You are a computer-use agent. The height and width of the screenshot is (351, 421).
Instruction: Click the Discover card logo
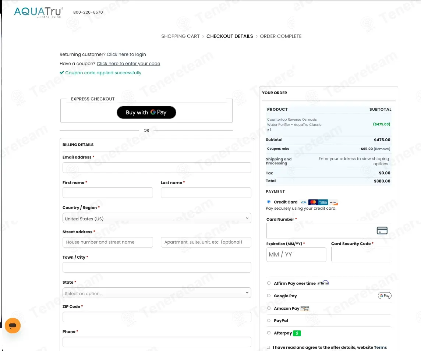click(x=333, y=202)
